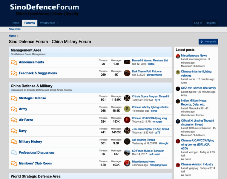Image resolution: width=227 pixels, height=179 pixels.
Task: Open S avatar beside sidebar Chinese infantry fighting vehicles
Action: pyautogui.click(x=178, y=72)
